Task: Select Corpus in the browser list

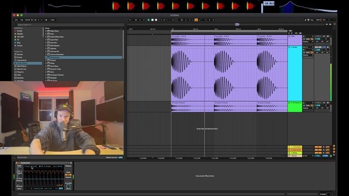Action: coord(53,60)
